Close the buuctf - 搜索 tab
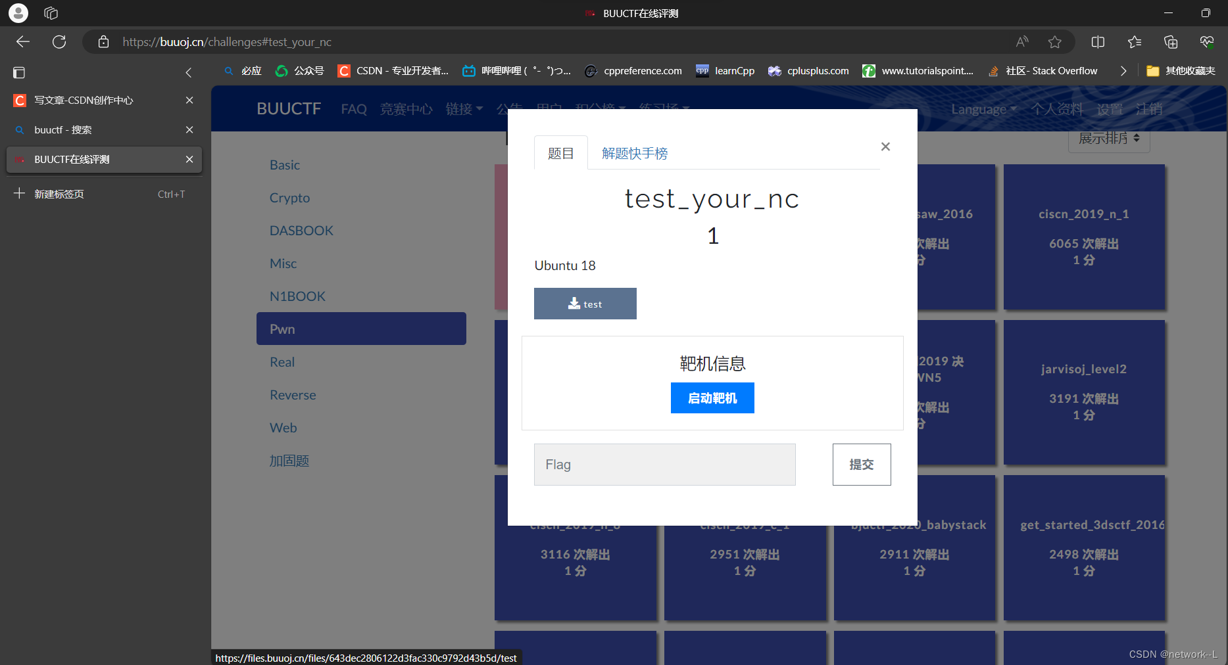The height and width of the screenshot is (665, 1228). [x=189, y=129]
